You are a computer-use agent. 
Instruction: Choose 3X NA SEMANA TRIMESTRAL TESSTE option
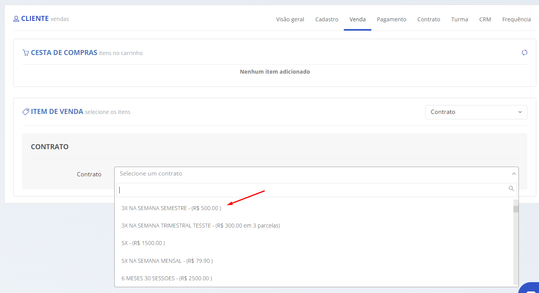314,226
